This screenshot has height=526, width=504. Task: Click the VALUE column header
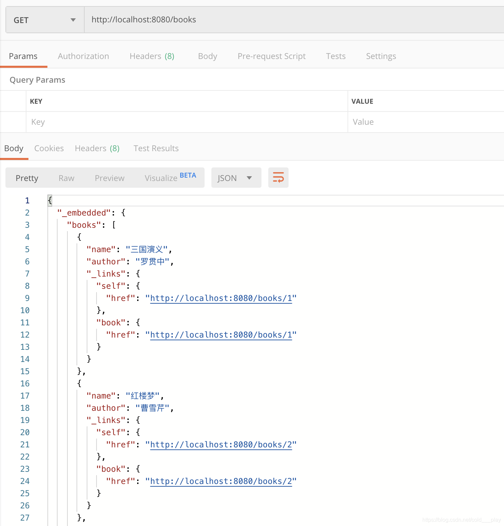[362, 101]
